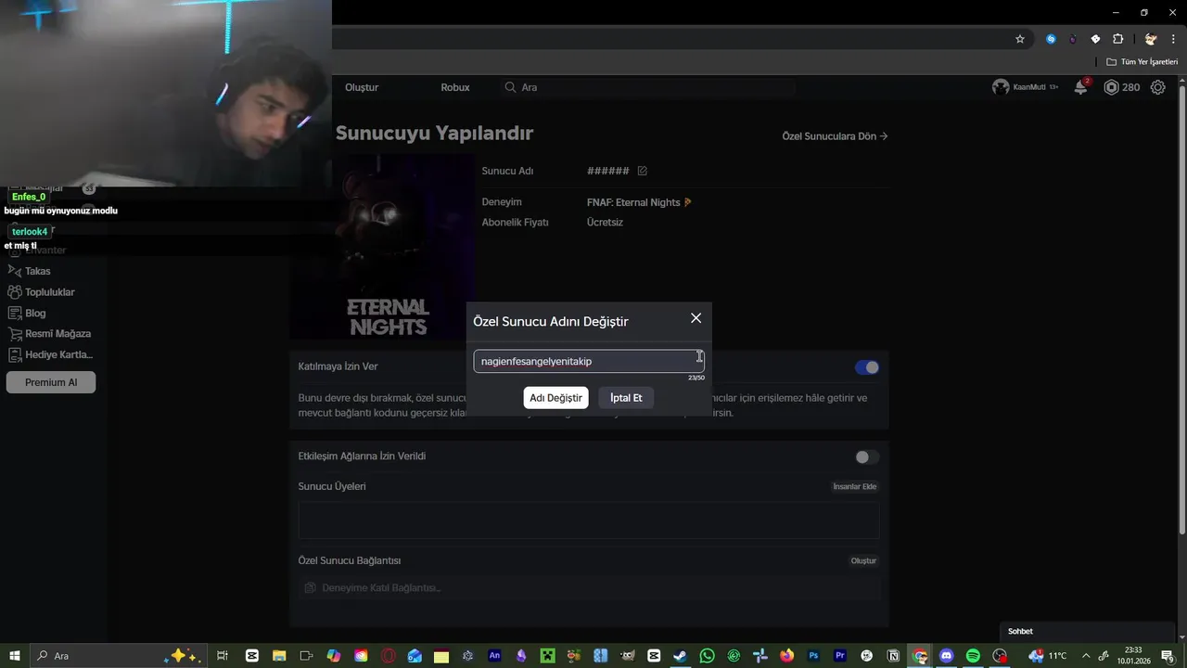Click the white dice extension icon
Screen dimensions: 1187x668
coord(1095,39)
